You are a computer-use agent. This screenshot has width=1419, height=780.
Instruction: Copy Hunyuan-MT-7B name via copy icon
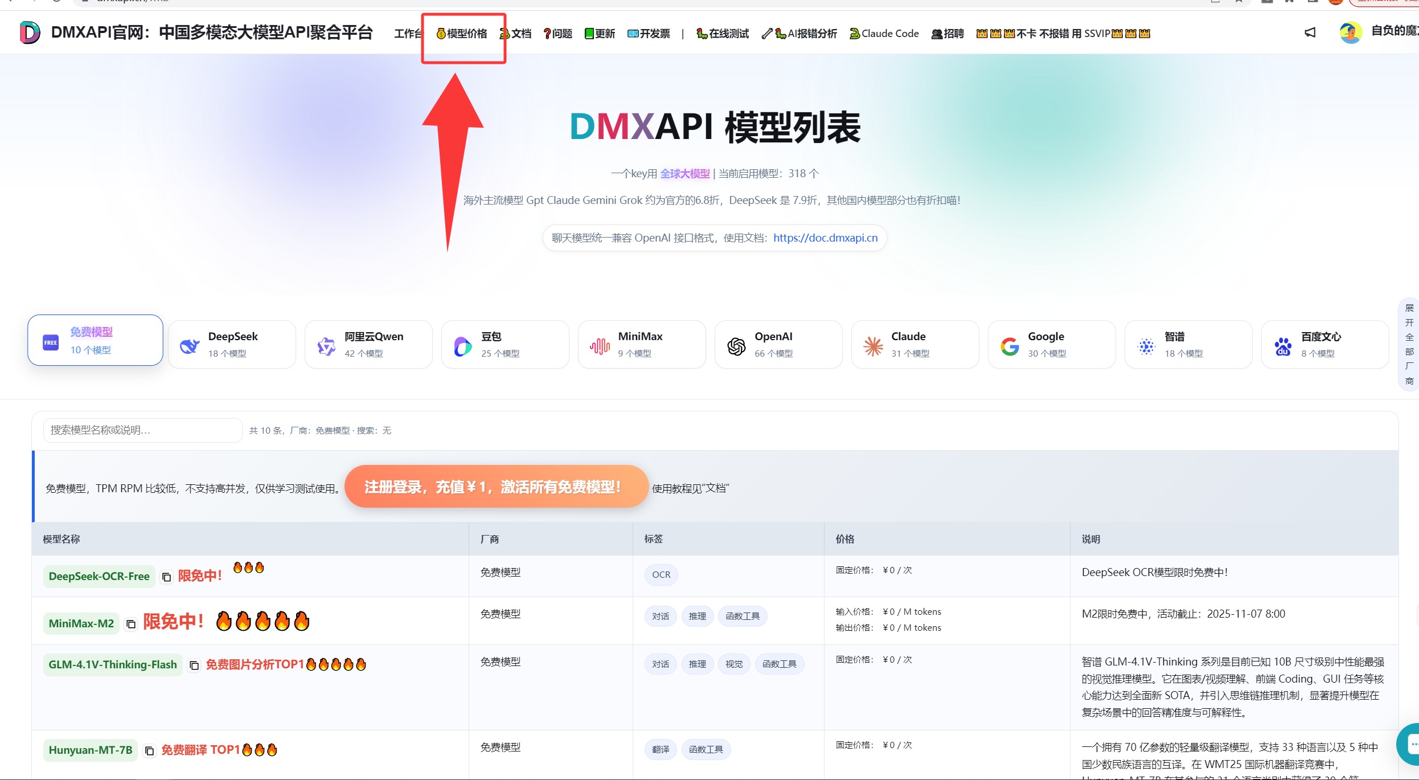point(149,751)
